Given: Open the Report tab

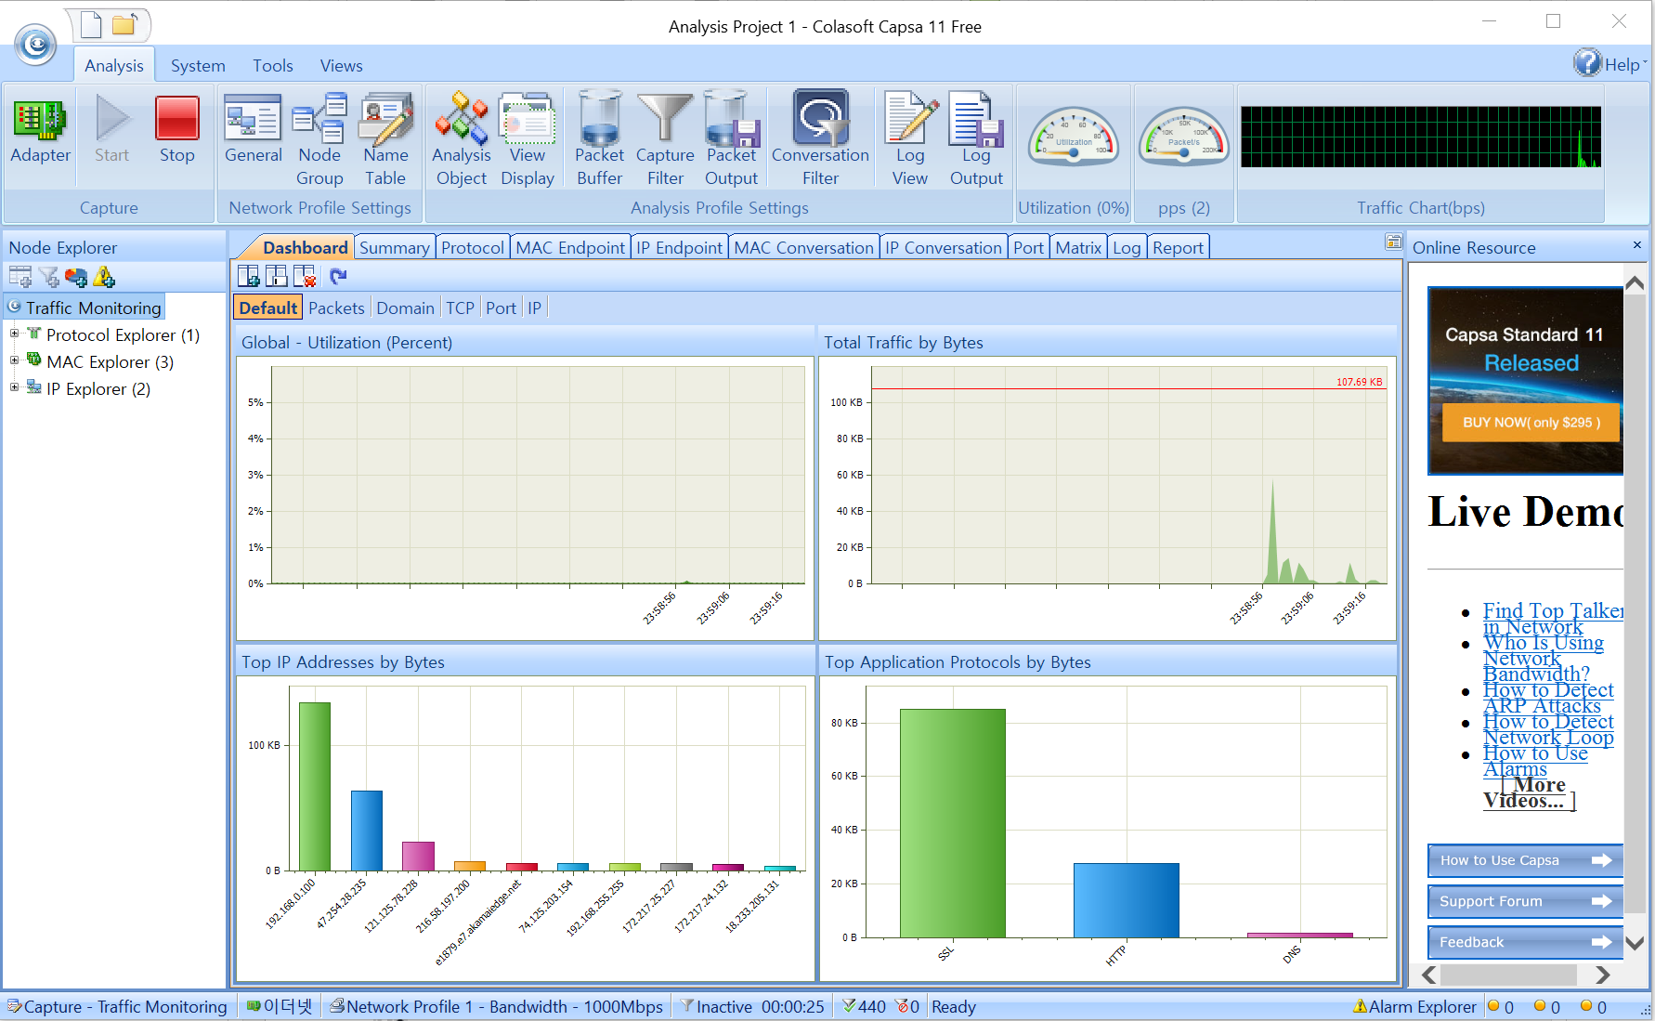Looking at the screenshot, I should coord(1178,247).
